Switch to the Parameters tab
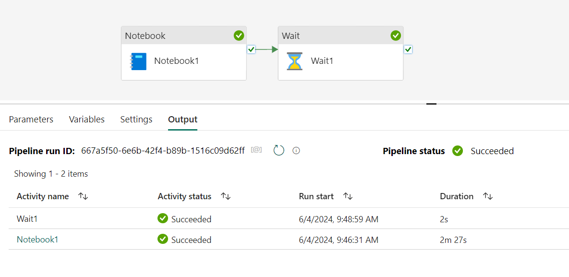 31,120
